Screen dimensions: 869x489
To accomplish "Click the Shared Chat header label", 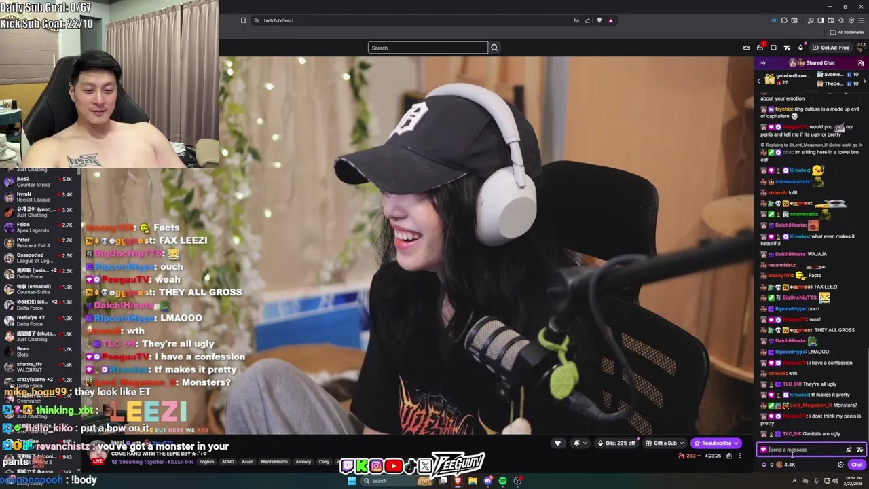I will (820, 63).
